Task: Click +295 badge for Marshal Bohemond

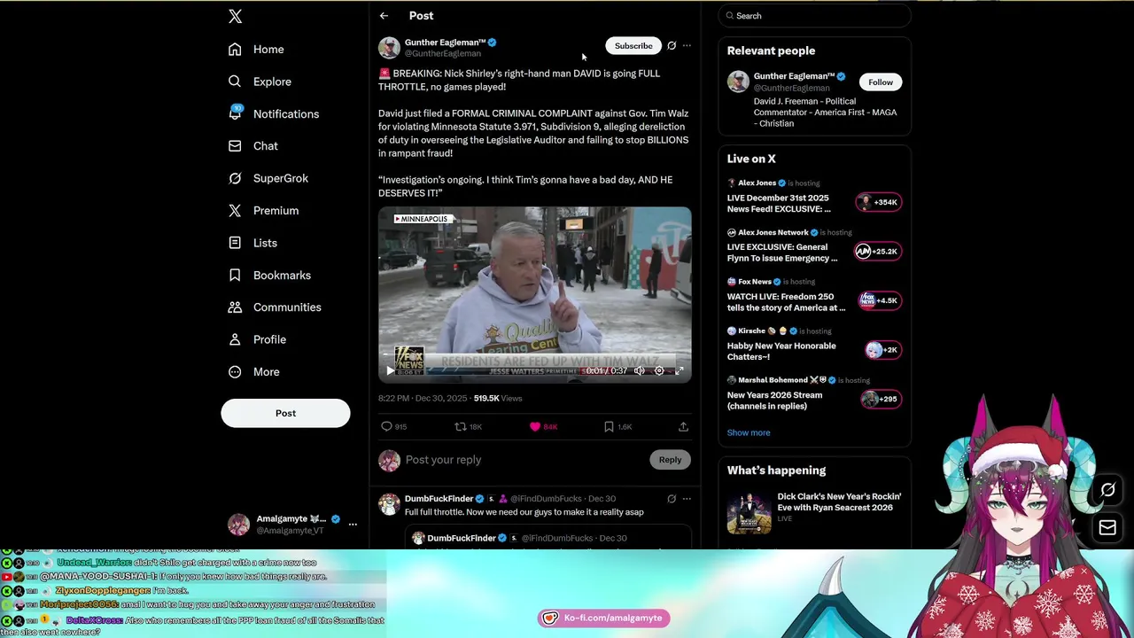Action: [x=881, y=400]
